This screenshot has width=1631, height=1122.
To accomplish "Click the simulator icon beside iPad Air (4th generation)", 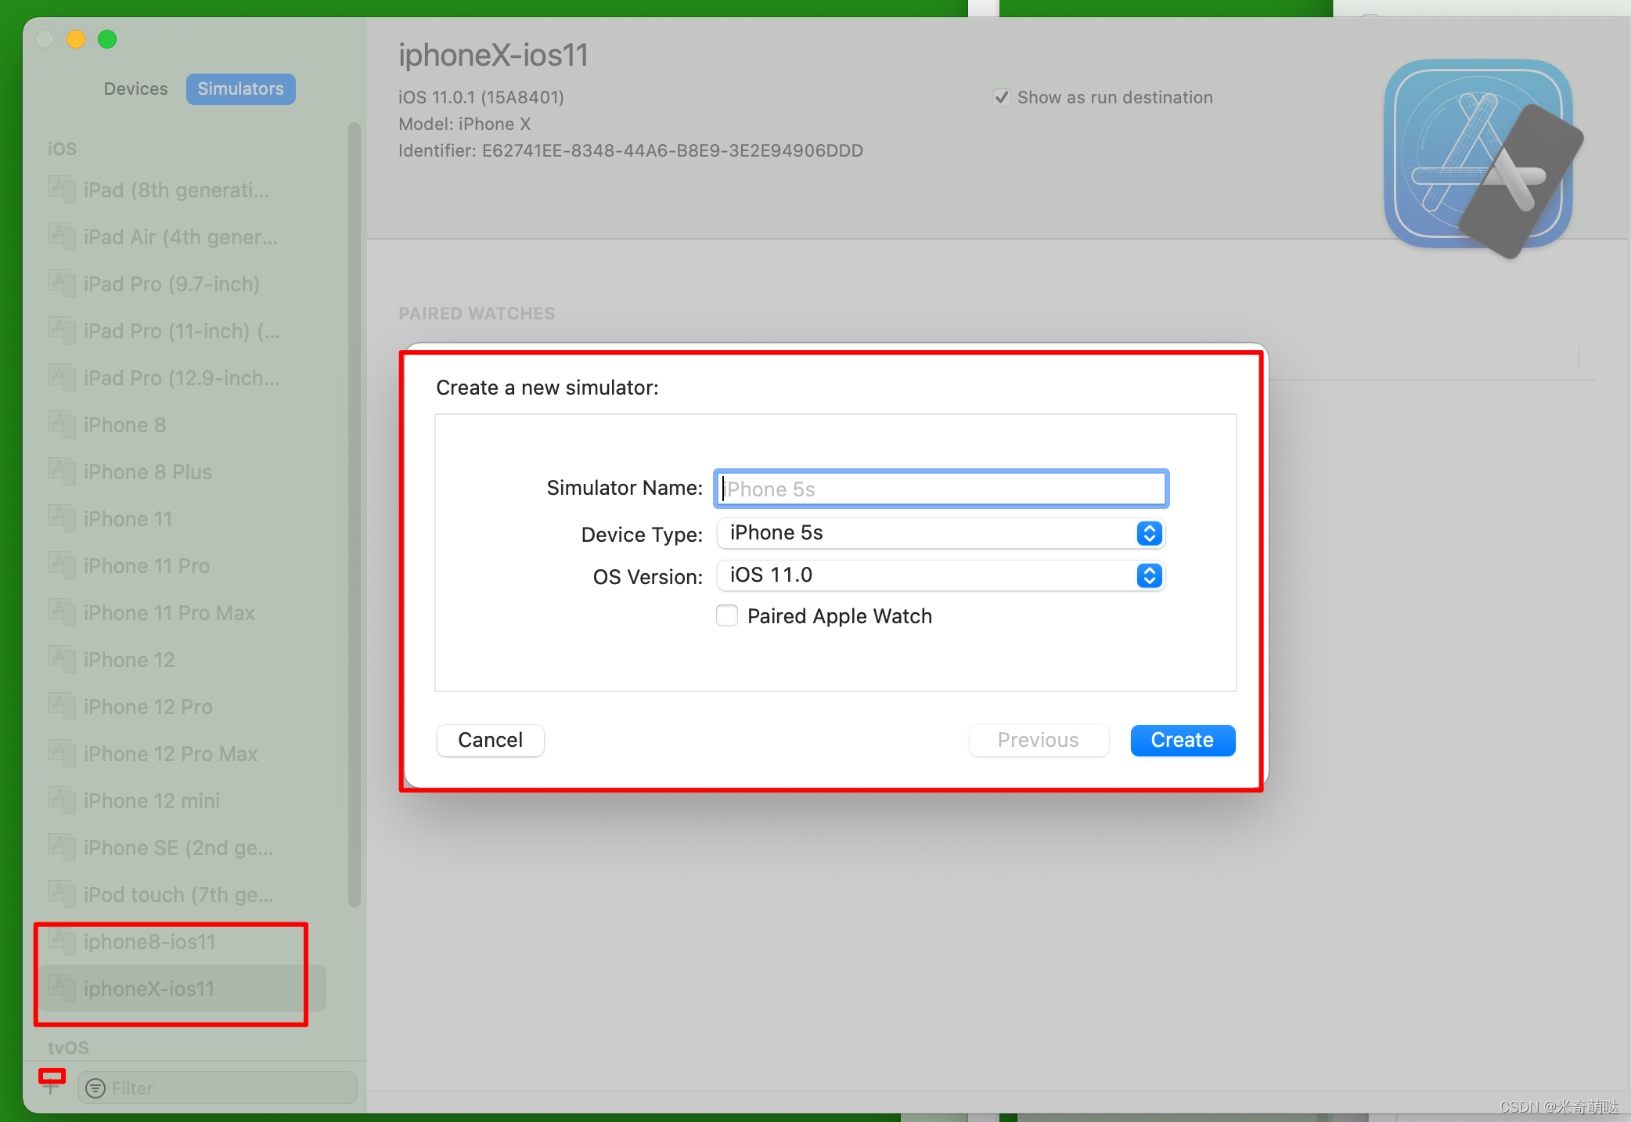I will pyautogui.click(x=61, y=236).
